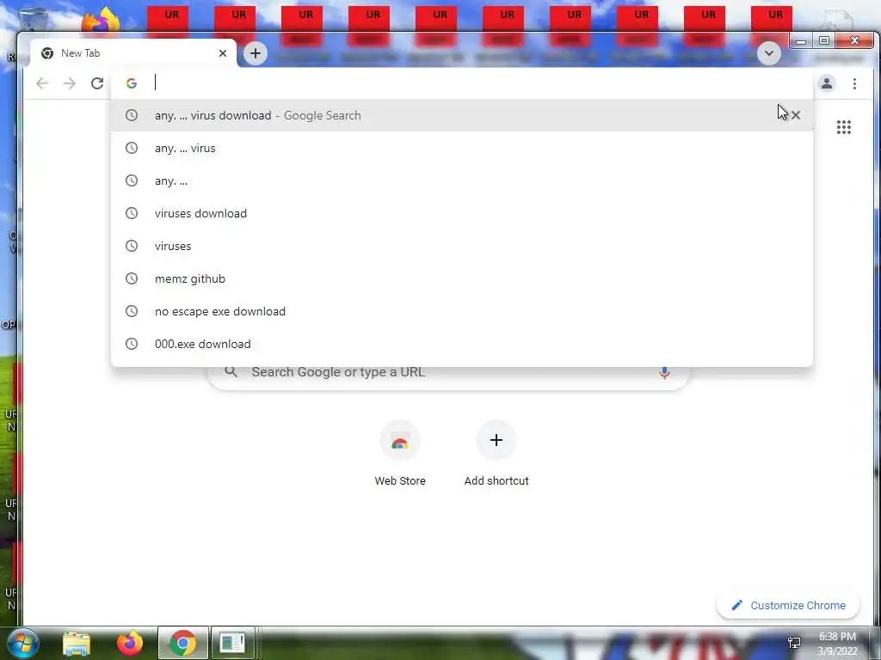881x660 pixels.
Task: Open the Web Store shortcut
Action: tap(400, 454)
